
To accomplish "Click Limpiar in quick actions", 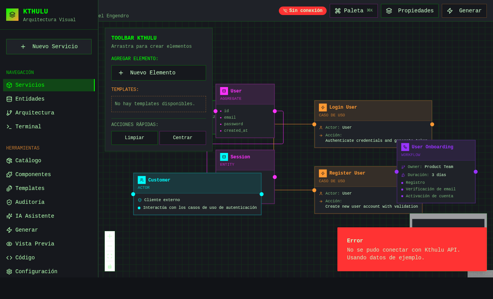I will 134,138.
